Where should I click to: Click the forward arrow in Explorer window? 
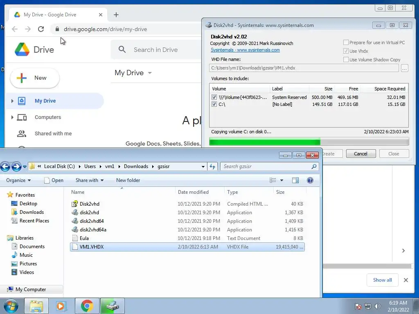(x=16, y=167)
